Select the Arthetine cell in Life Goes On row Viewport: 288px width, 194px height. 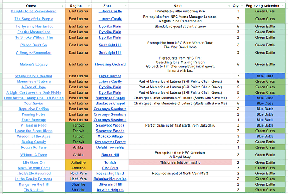(x=78, y=162)
